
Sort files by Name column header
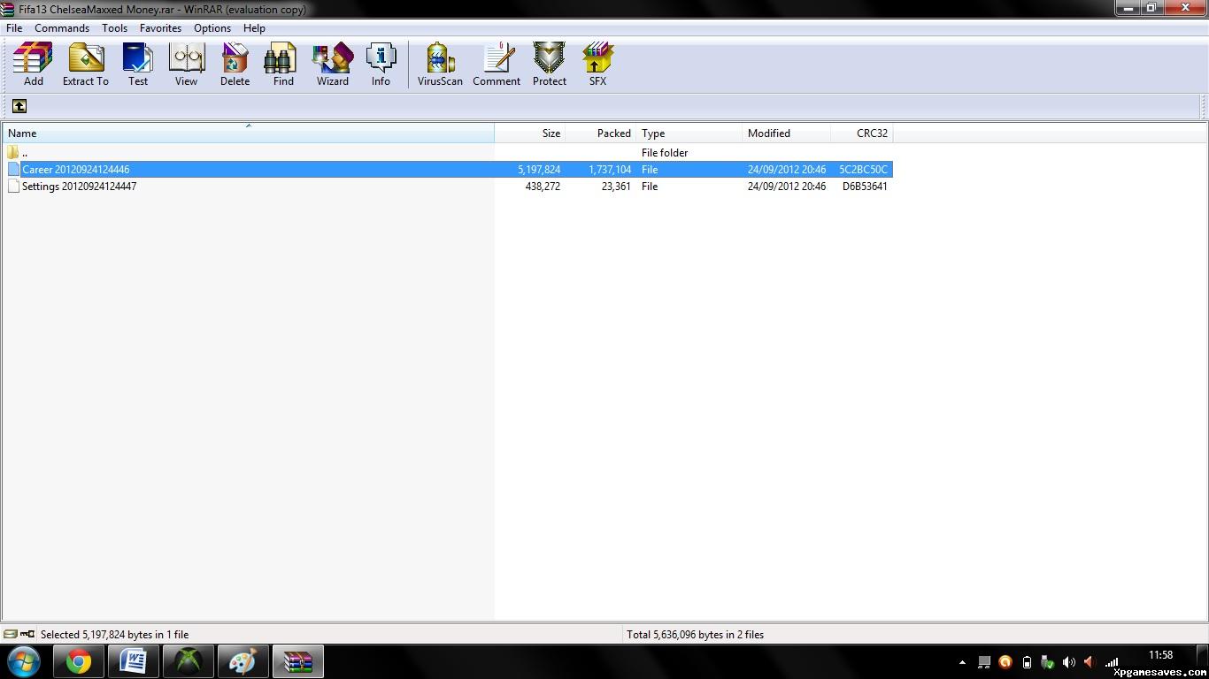coord(248,134)
